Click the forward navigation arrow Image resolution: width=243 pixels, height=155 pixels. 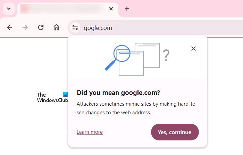(25, 27)
